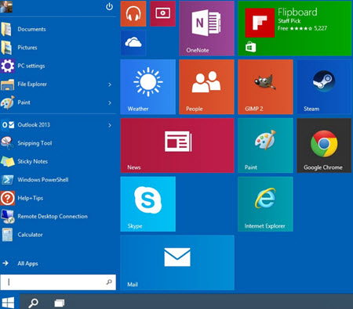
Task: Click the power button icon
Action: tap(109, 7)
